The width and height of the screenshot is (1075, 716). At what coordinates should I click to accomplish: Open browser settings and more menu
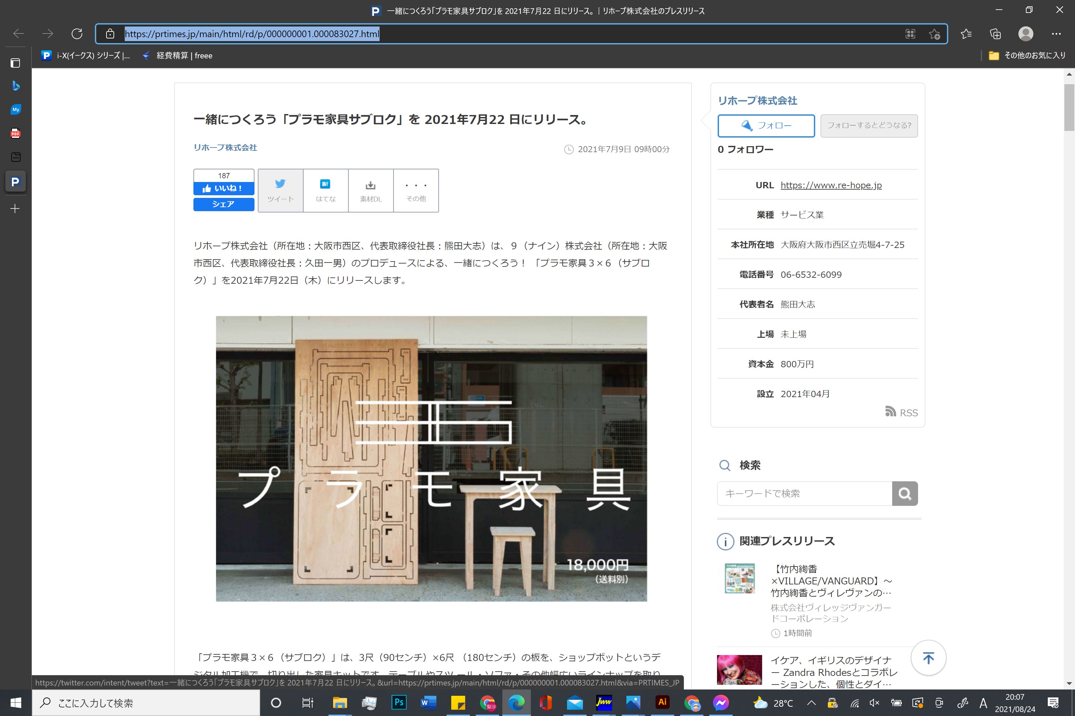click(1056, 34)
